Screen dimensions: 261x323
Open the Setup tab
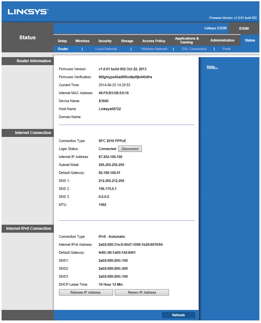[x=62, y=41]
